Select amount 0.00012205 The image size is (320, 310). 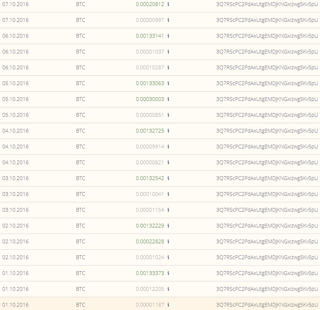point(150,289)
